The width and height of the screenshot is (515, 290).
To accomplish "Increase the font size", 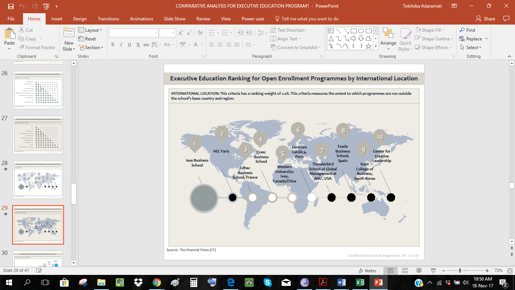I will click(181, 33).
